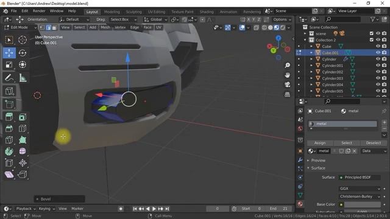Open the Orientation Default dropdown
Viewport: 390px width, 219px height.
pos(74,19)
